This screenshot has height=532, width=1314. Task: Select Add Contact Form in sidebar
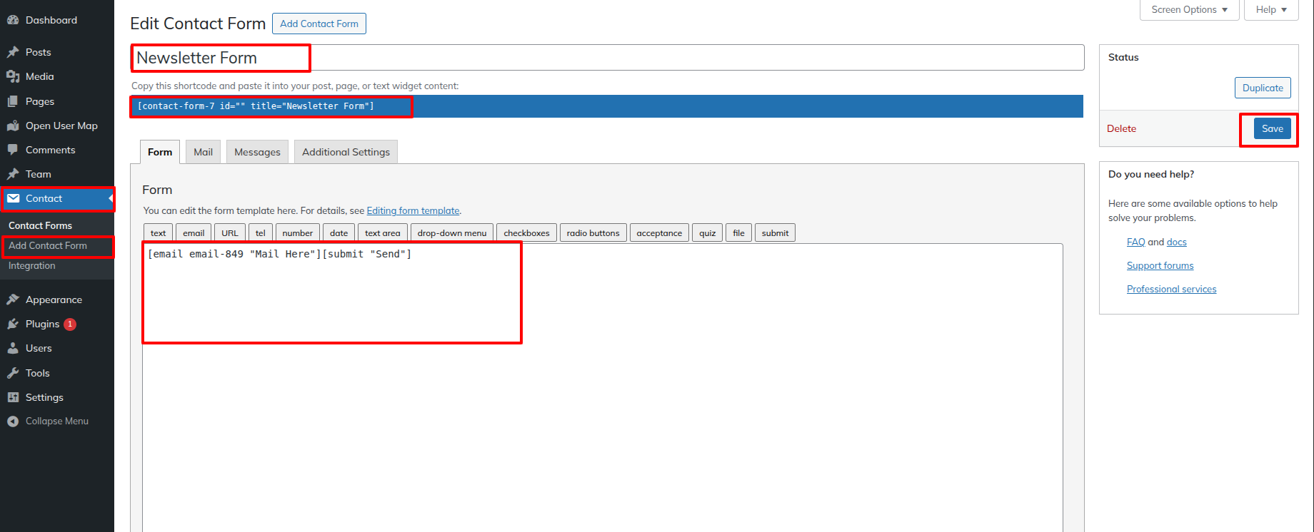tap(48, 246)
